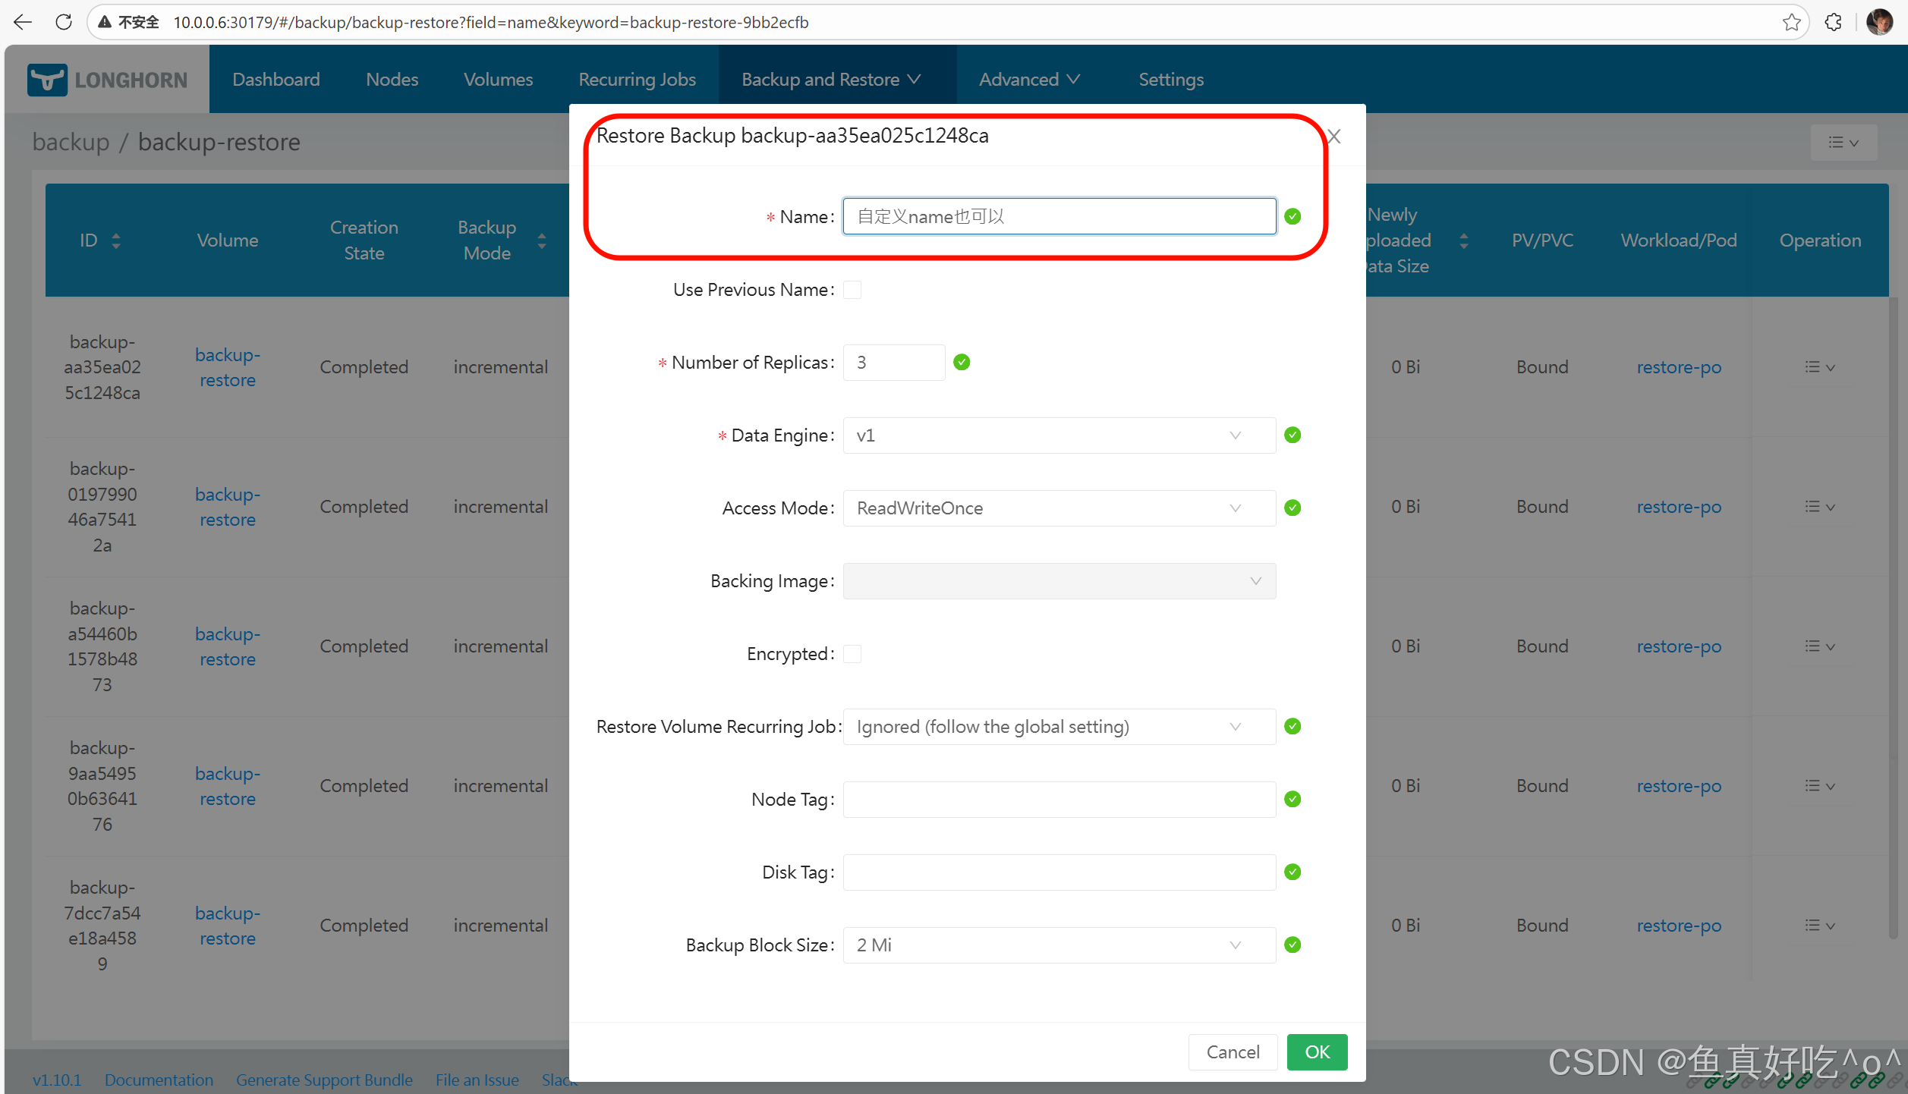Close the Restore Backup dialog
The width and height of the screenshot is (1908, 1094).
coord(1333,137)
